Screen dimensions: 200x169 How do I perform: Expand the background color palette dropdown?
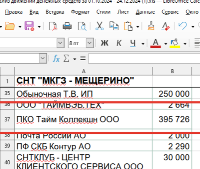point(185,44)
